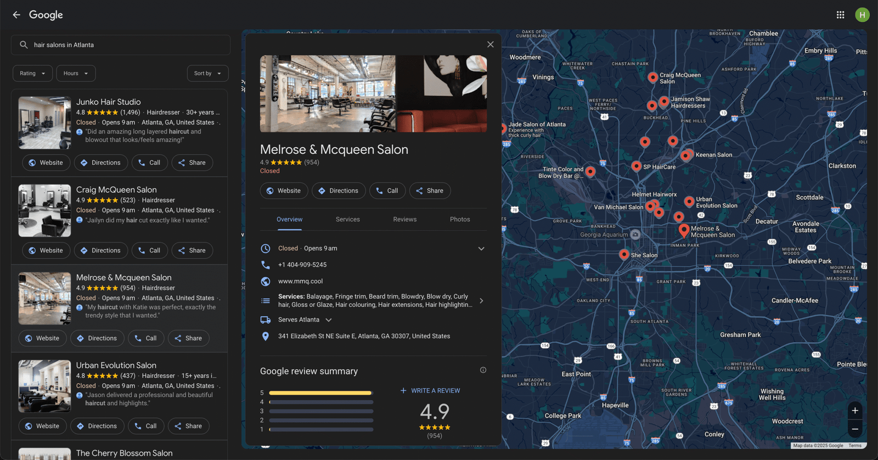Screen dimensions: 878x460
Task: Share Craig McQueen Salon listing
Action: pyautogui.click(x=192, y=250)
